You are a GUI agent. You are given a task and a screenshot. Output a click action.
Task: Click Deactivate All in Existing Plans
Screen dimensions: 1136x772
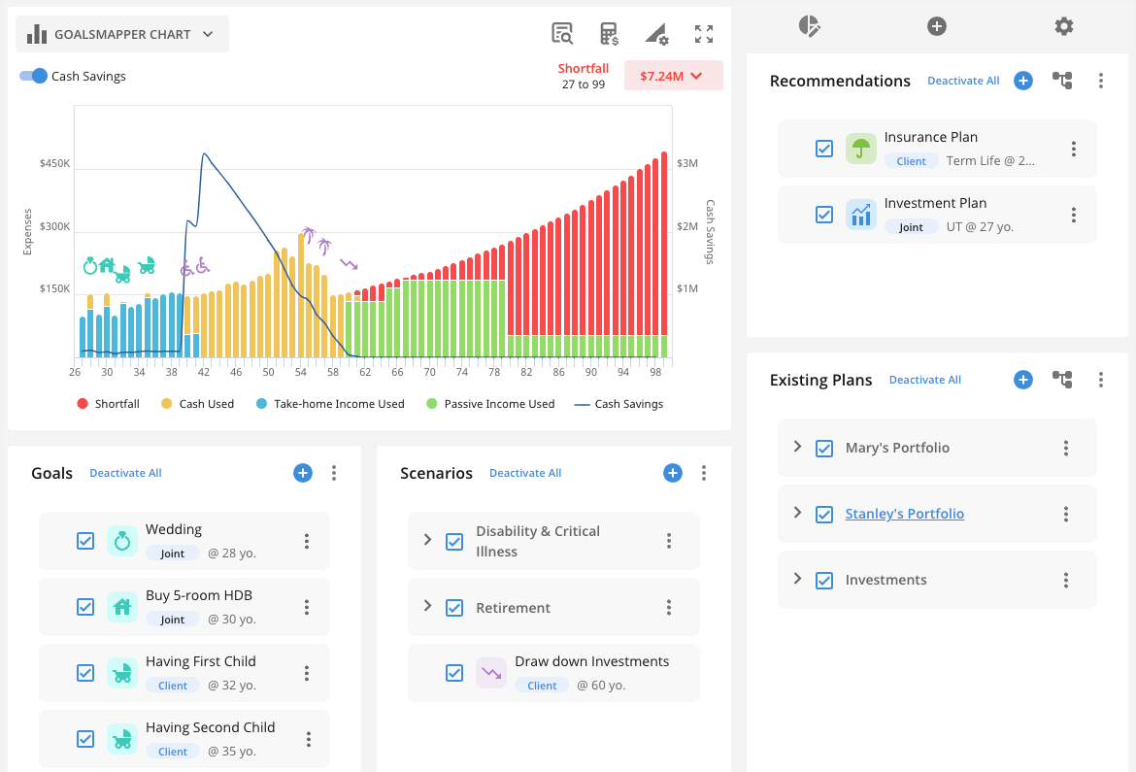point(924,380)
